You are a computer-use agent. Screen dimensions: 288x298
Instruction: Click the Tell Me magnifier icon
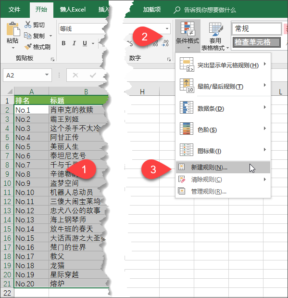pyautogui.click(x=176, y=10)
